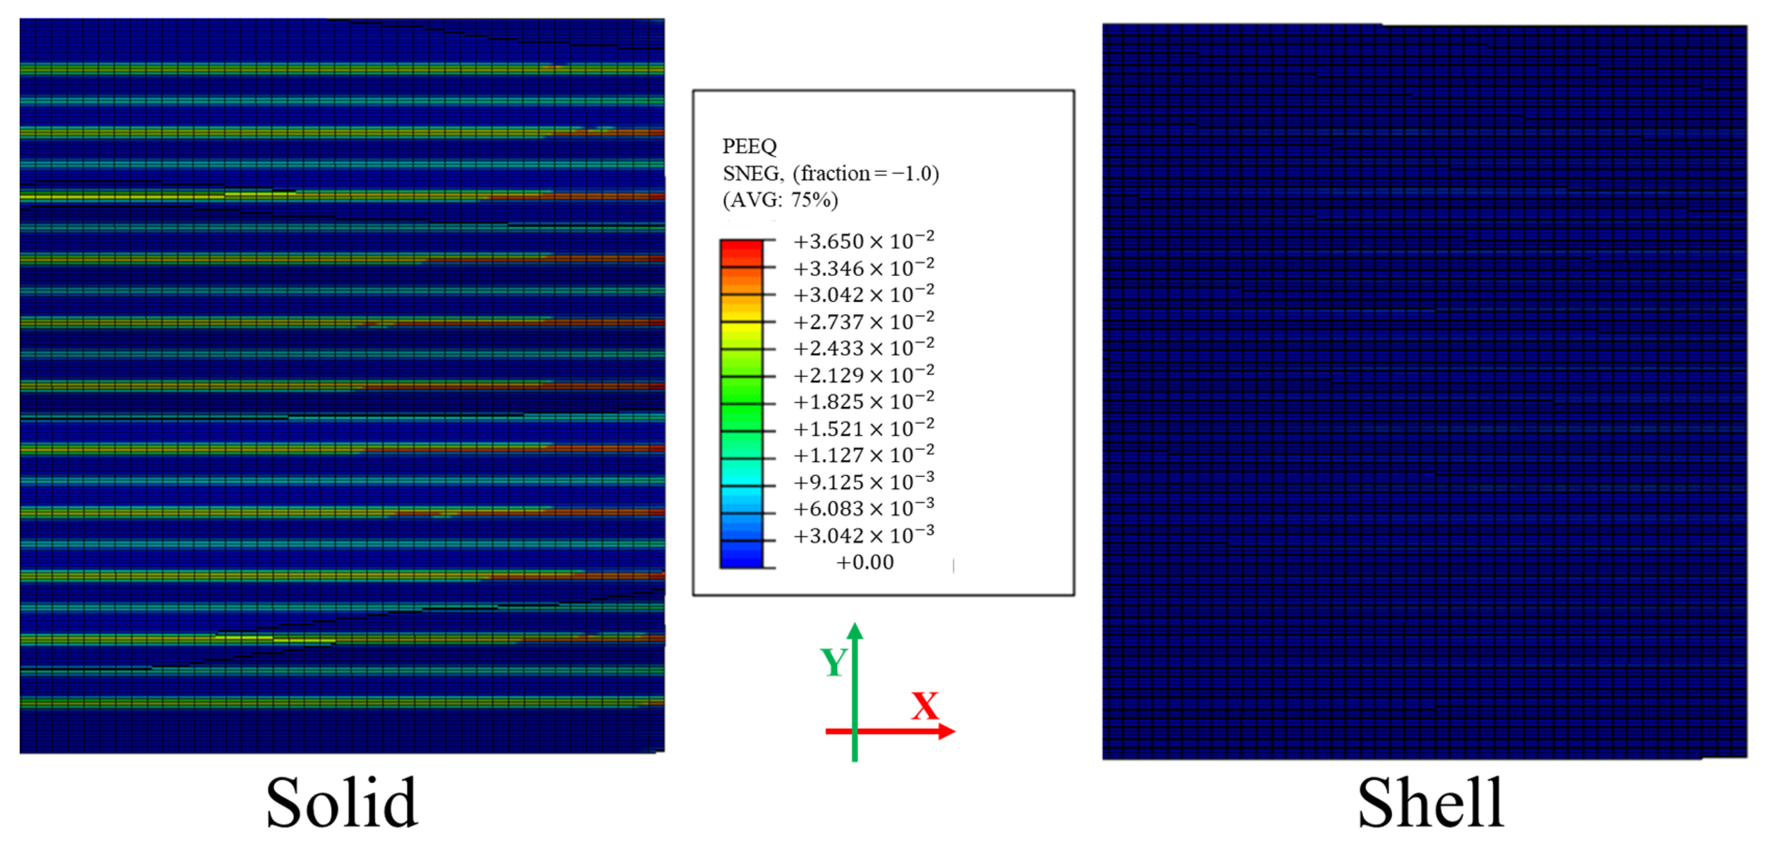Click the green Y axis letter

click(833, 662)
